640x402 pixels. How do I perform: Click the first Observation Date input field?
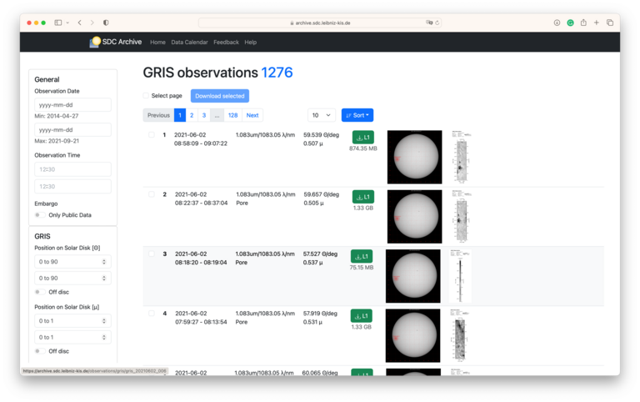(72, 105)
